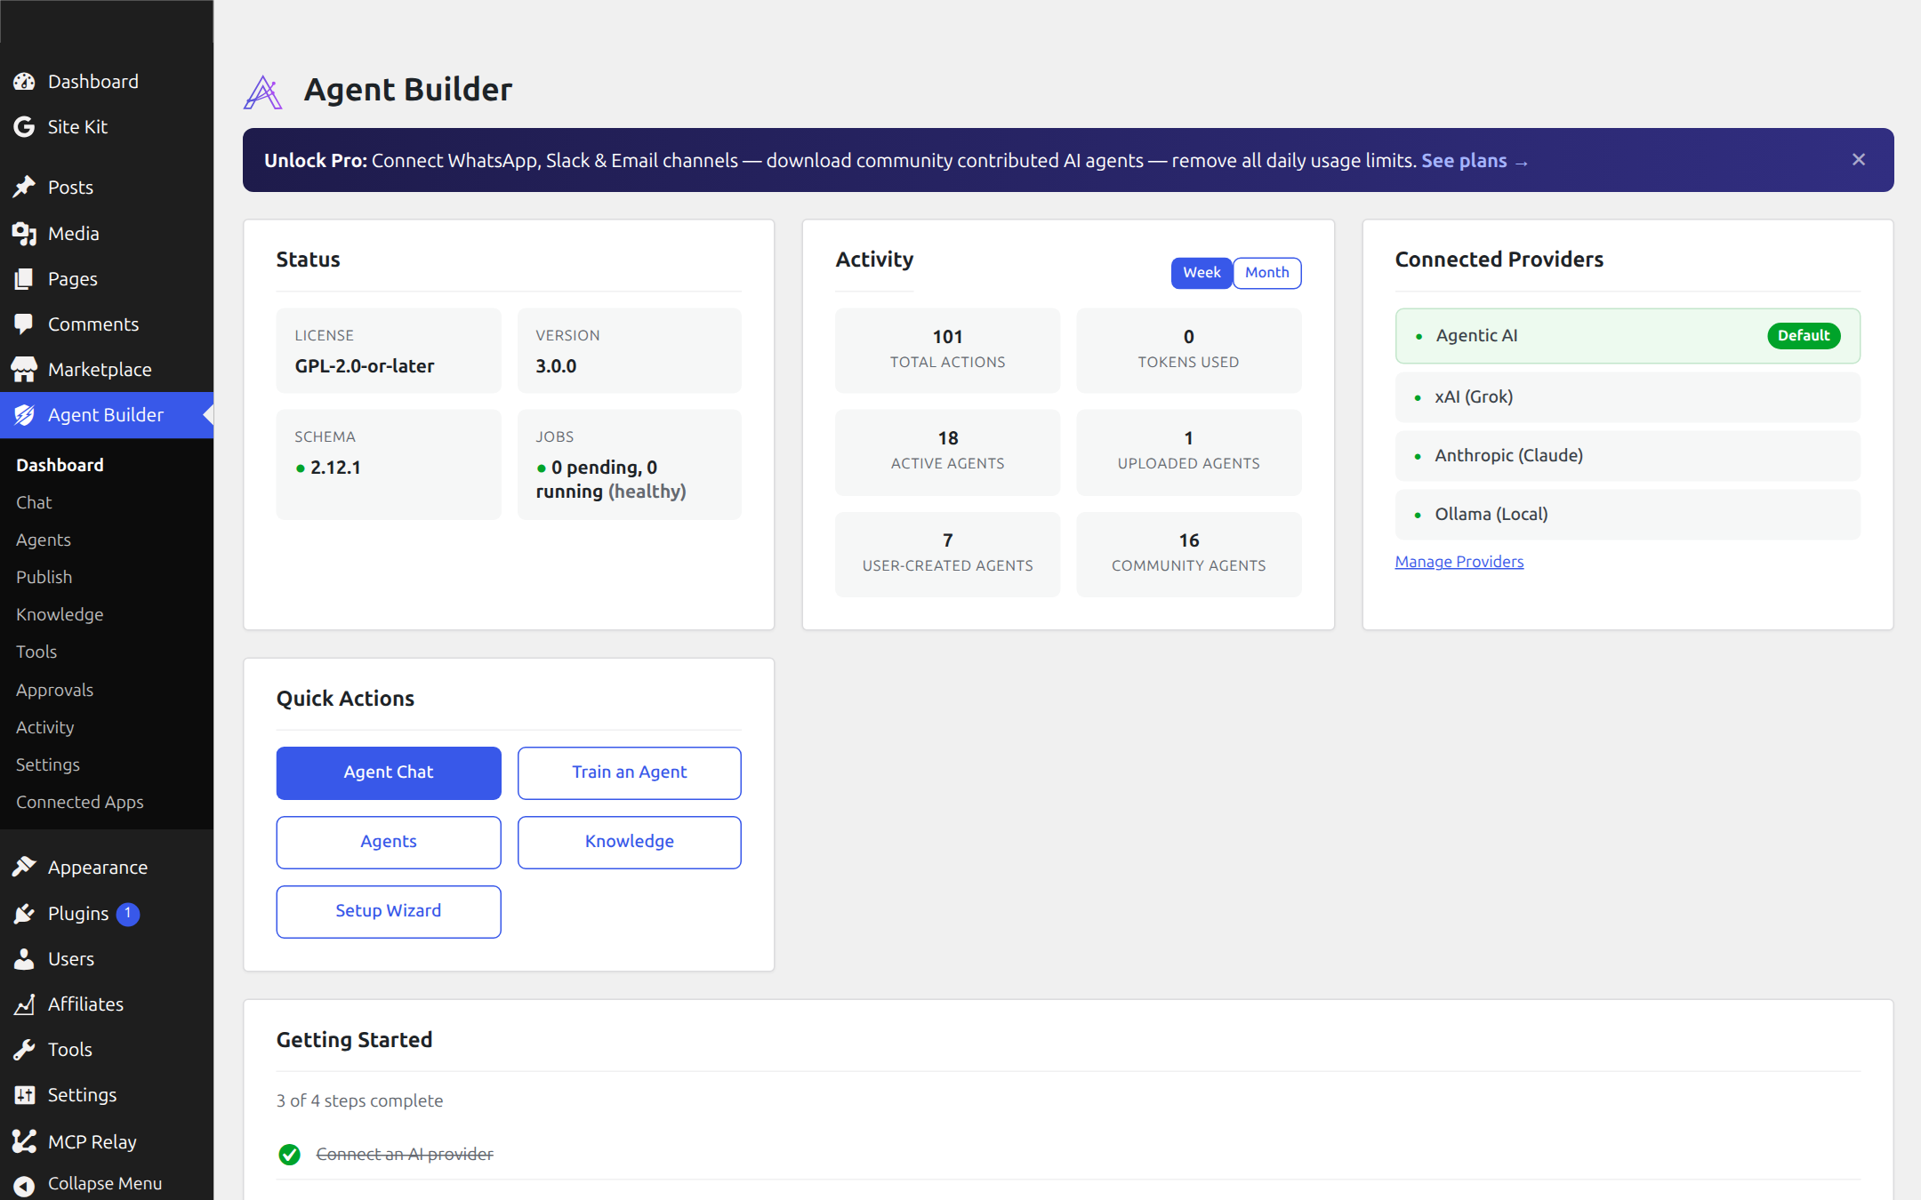Click the Plugins update count badge
The width and height of the screenshot is (1921, 1200).
point(128,914)
